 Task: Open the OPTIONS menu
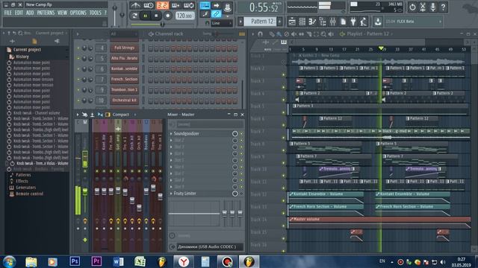[x=78, y=13]
